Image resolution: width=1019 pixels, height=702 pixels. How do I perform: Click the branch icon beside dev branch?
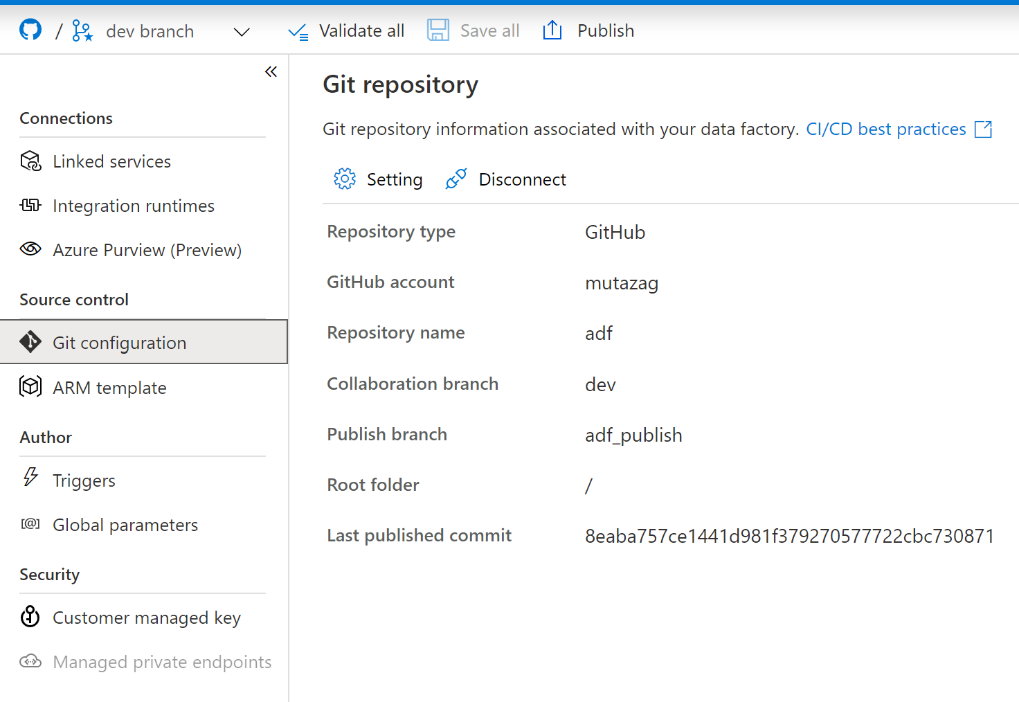click(82, 31)
